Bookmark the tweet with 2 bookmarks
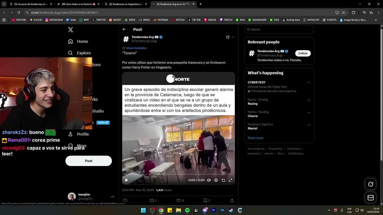 point(206,200)
